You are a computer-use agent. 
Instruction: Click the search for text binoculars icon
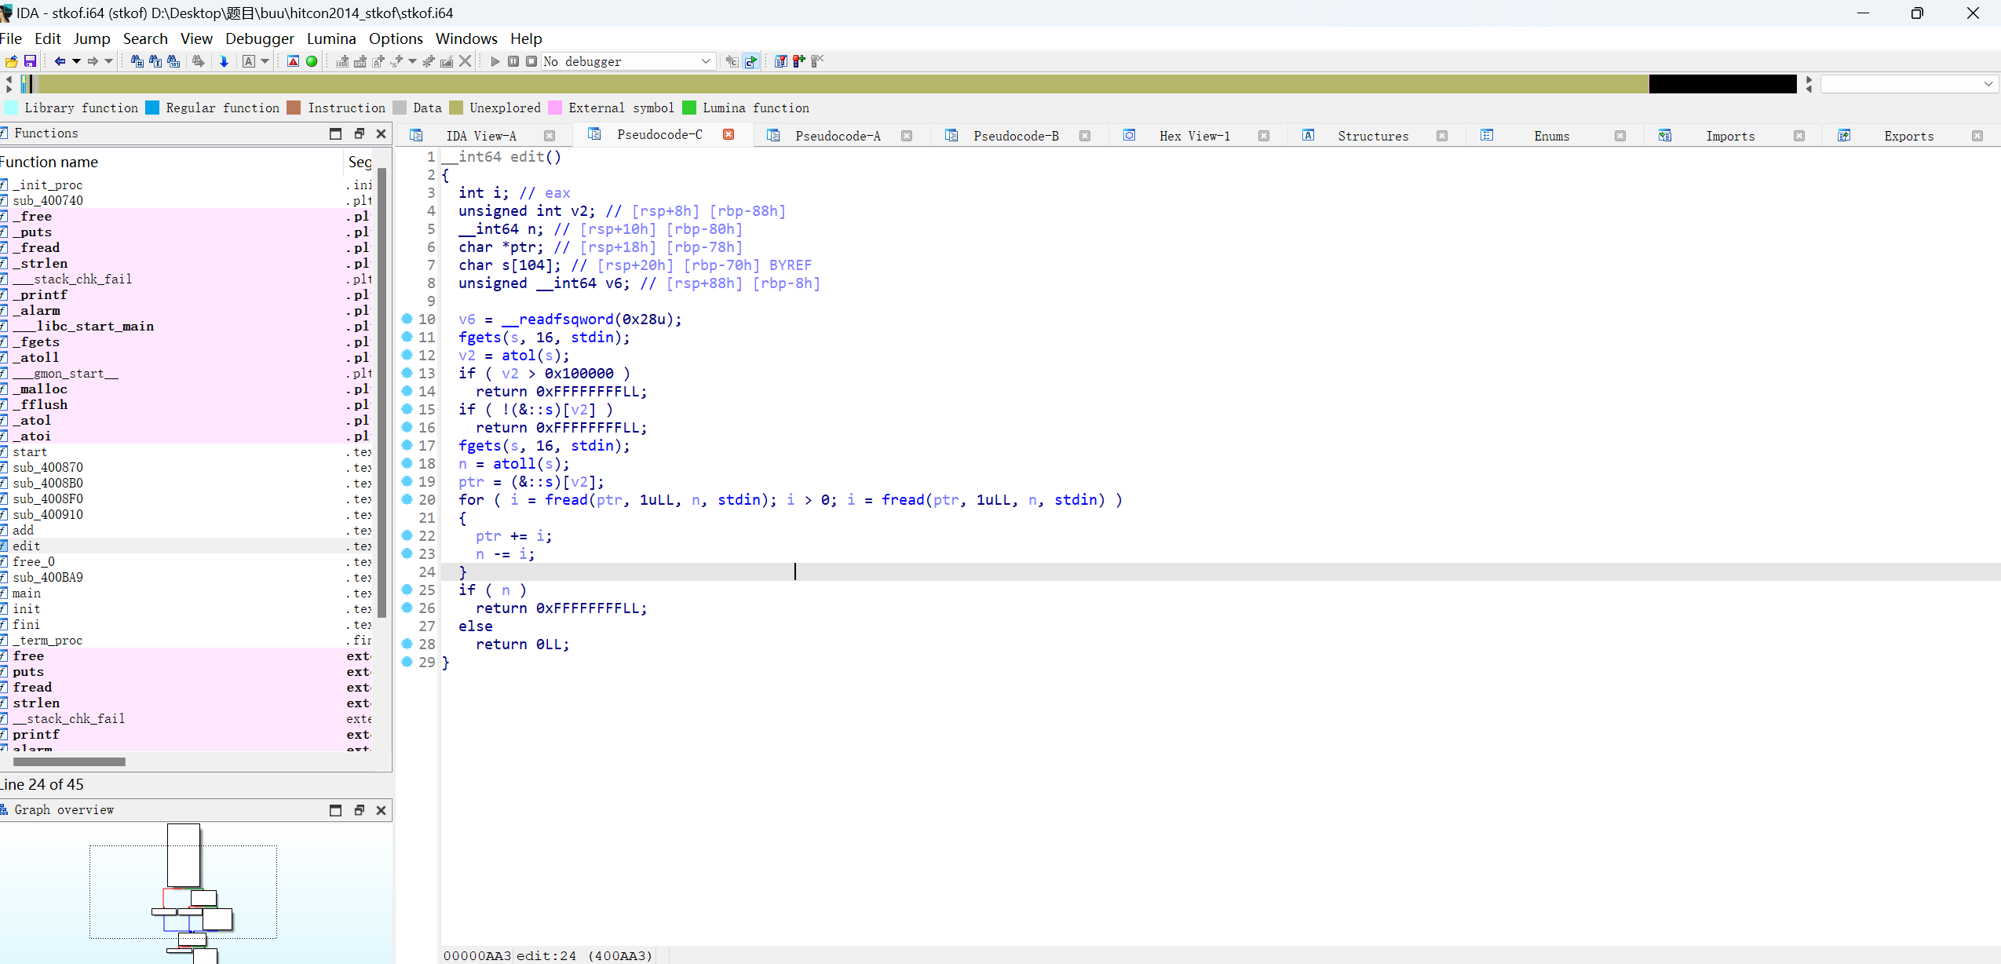tap(155, 61)
